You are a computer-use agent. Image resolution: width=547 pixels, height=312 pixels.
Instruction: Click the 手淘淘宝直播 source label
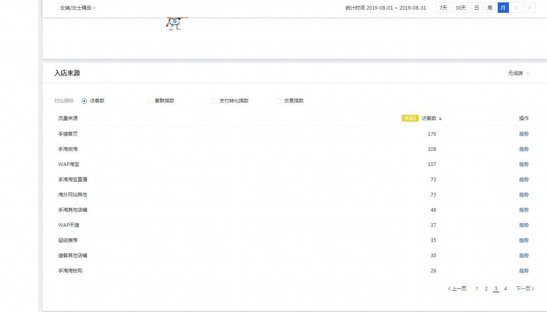point(73,180)
